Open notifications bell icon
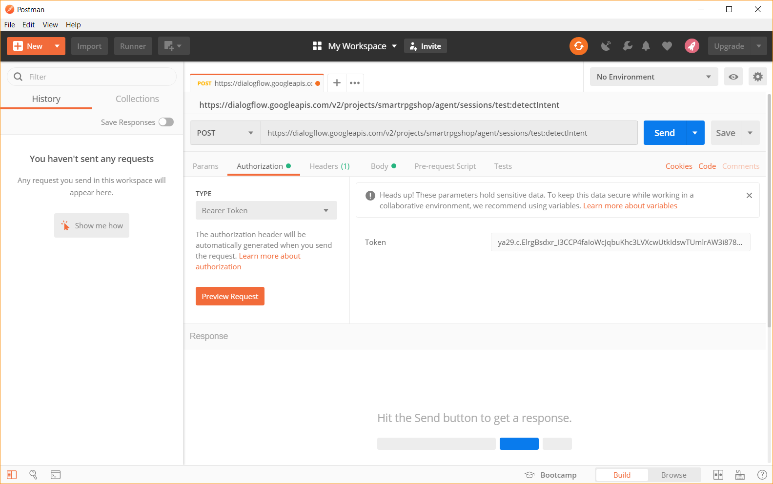 click(646, 46)
